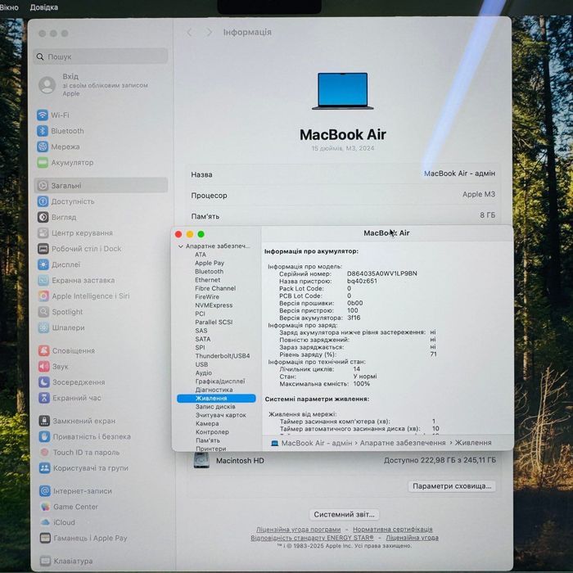The height and width of the screenshot is (573, 573).
Task: Select Графіка/дисплеї in hardware tree
Action: 220,381
